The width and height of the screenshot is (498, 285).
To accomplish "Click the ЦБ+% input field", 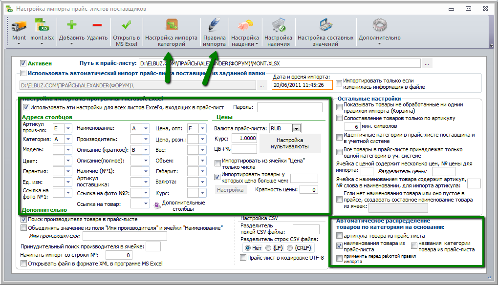I will click(244, 149).
